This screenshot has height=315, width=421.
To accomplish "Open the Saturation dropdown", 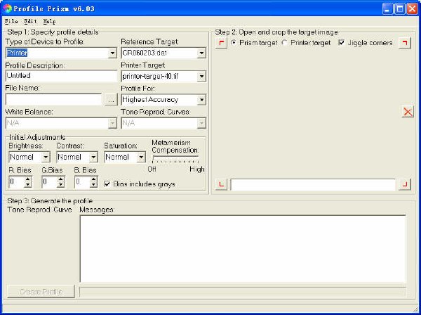I will (141, 157).
